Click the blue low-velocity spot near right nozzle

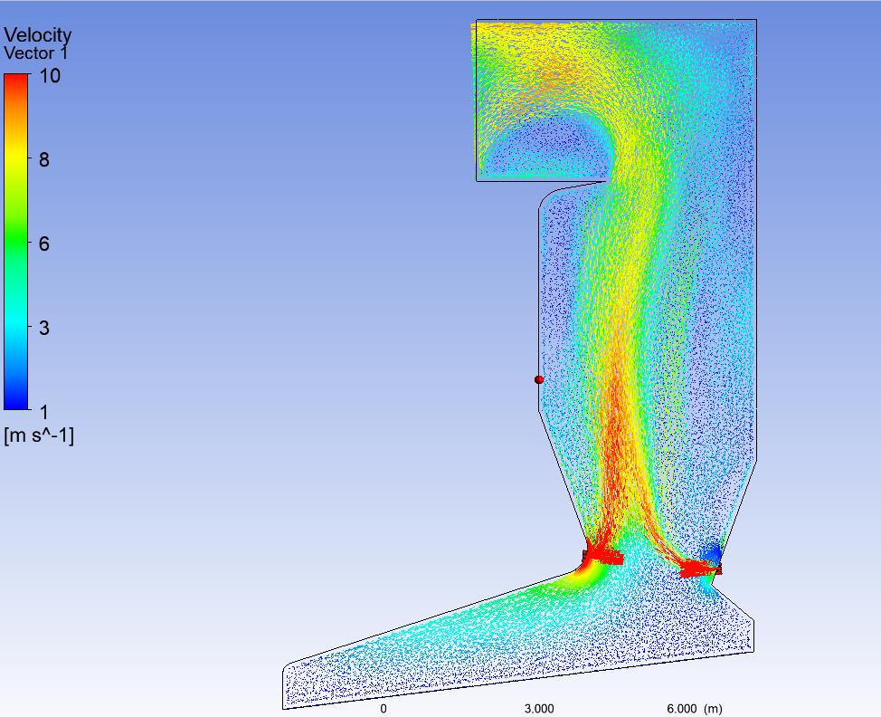coord(713,553)
